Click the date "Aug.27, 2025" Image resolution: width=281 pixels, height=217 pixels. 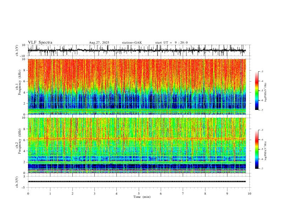pos(99,43)
